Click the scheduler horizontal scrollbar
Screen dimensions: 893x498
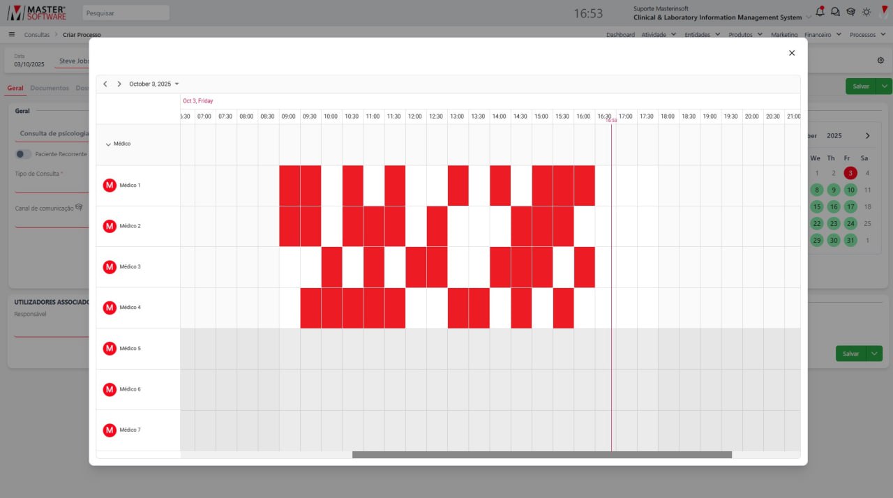coord(541,455)
